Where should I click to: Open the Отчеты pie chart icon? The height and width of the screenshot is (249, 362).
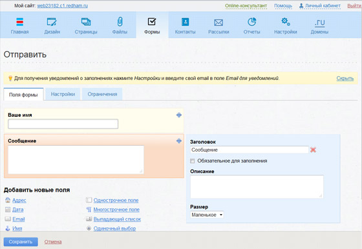(252, 22)
